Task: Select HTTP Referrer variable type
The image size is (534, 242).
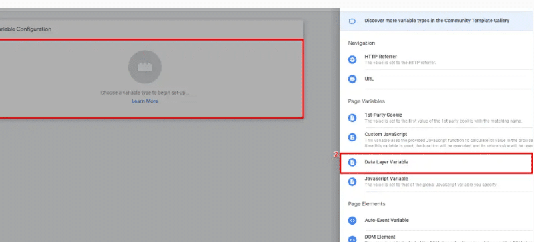Action: [x=436, y=59]
